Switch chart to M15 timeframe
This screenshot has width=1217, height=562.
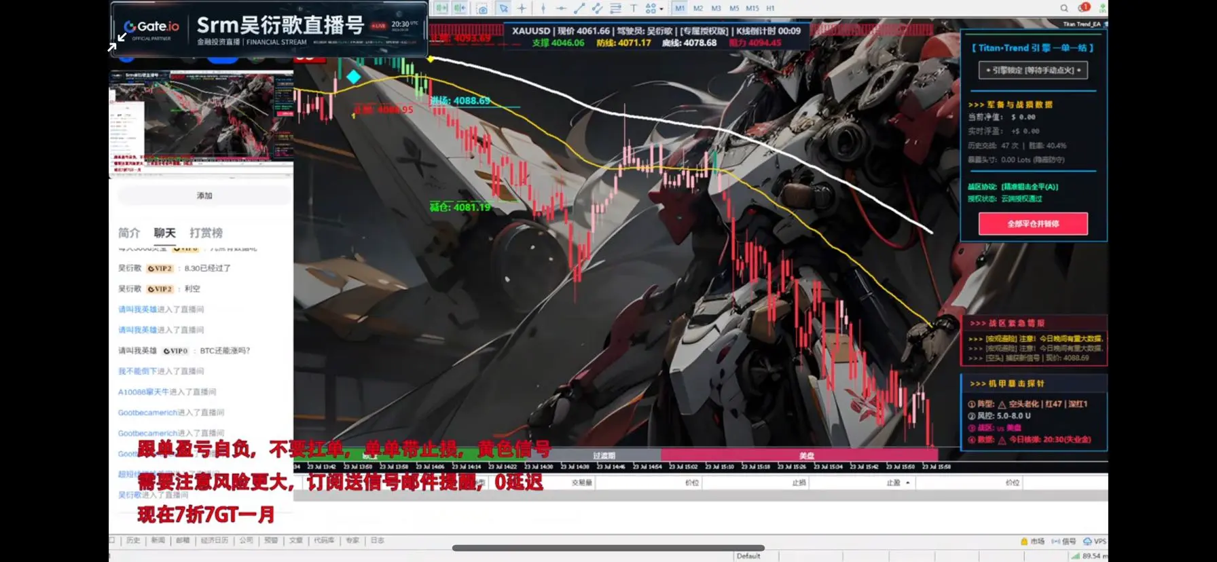(752, 8)
